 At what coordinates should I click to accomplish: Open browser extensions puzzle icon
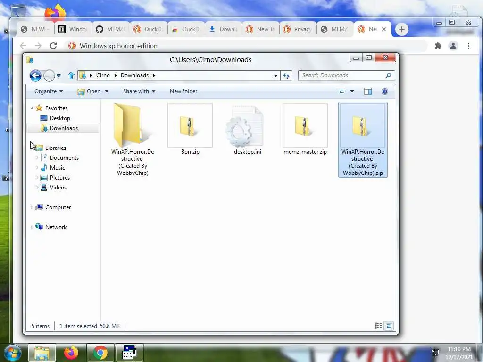(x=438, y=46)
